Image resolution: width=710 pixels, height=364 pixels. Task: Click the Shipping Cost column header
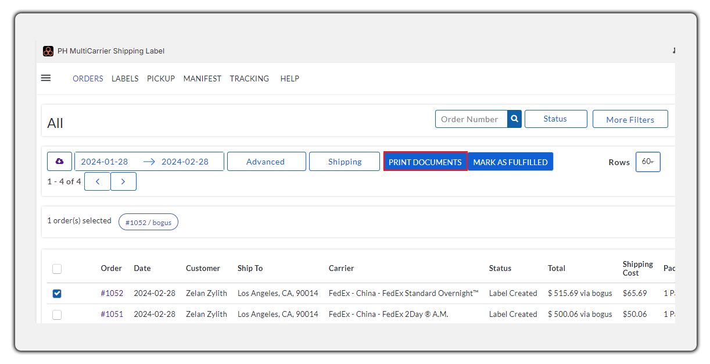pyautogui.click(x=638, y=268)
